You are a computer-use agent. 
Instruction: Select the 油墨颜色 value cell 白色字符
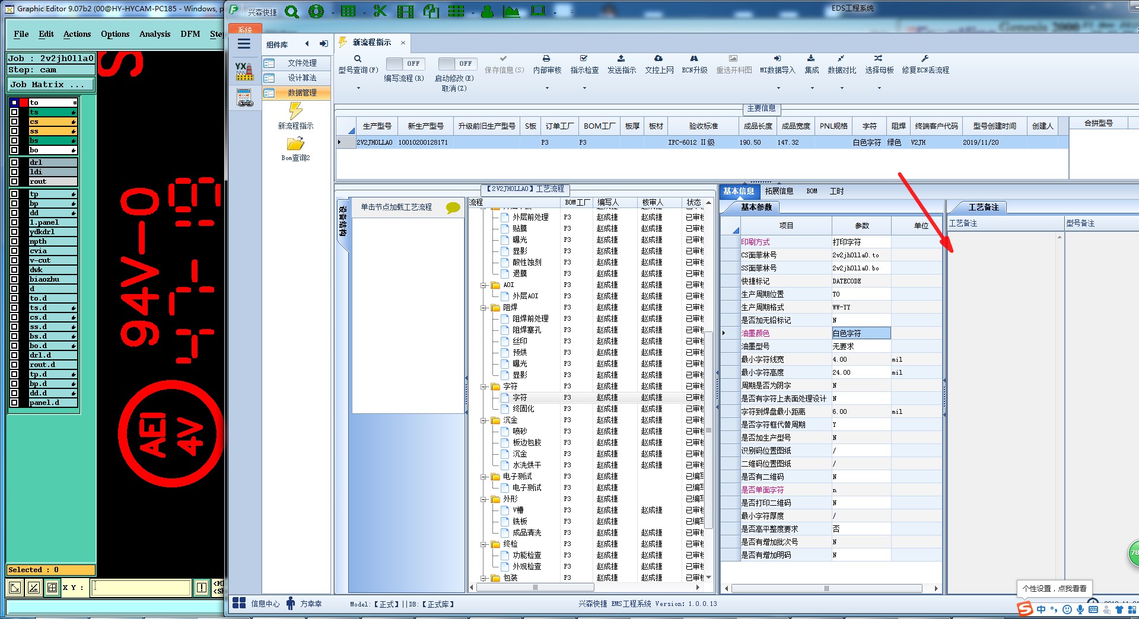(x=861, y=333)
